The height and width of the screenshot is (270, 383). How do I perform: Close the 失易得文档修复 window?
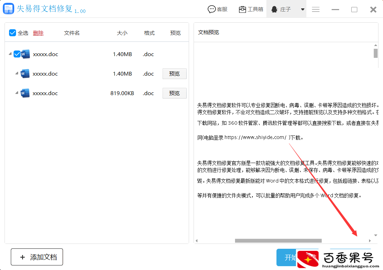pos(373,9)
